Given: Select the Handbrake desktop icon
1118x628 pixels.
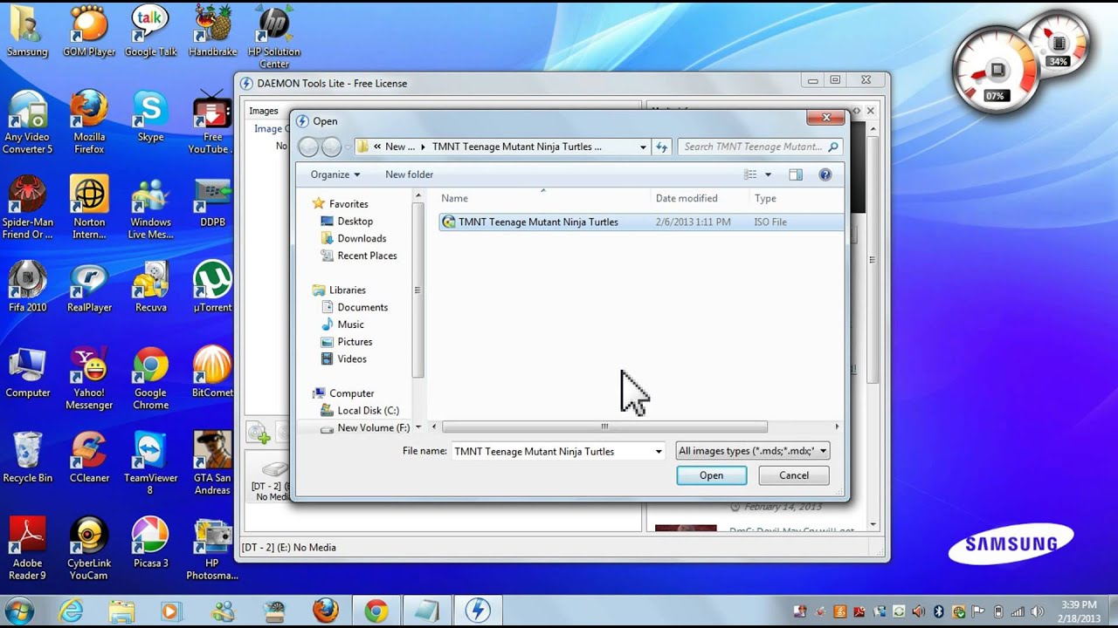Looking at the screenshot, I should coord(212,31).
